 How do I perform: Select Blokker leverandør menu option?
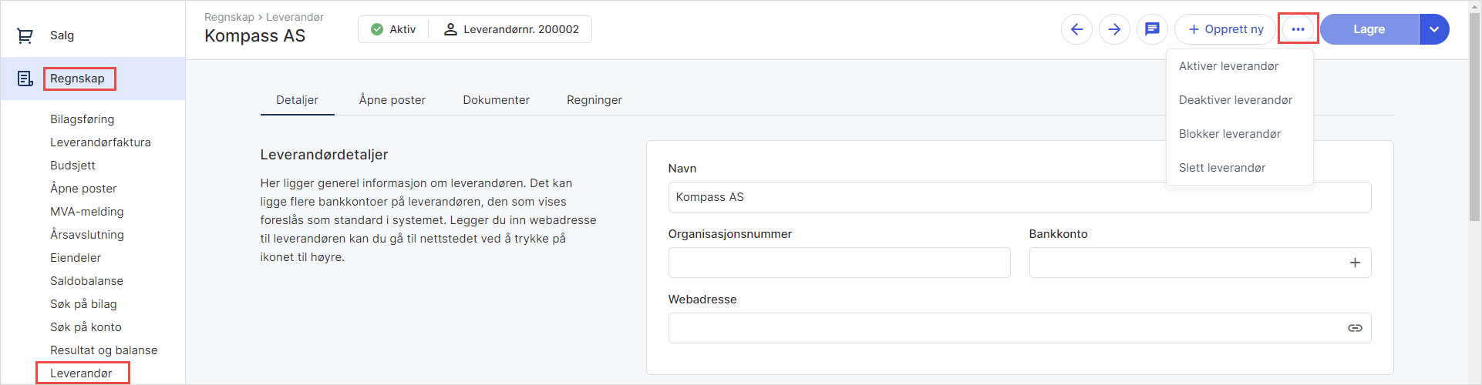(1229, 134)
